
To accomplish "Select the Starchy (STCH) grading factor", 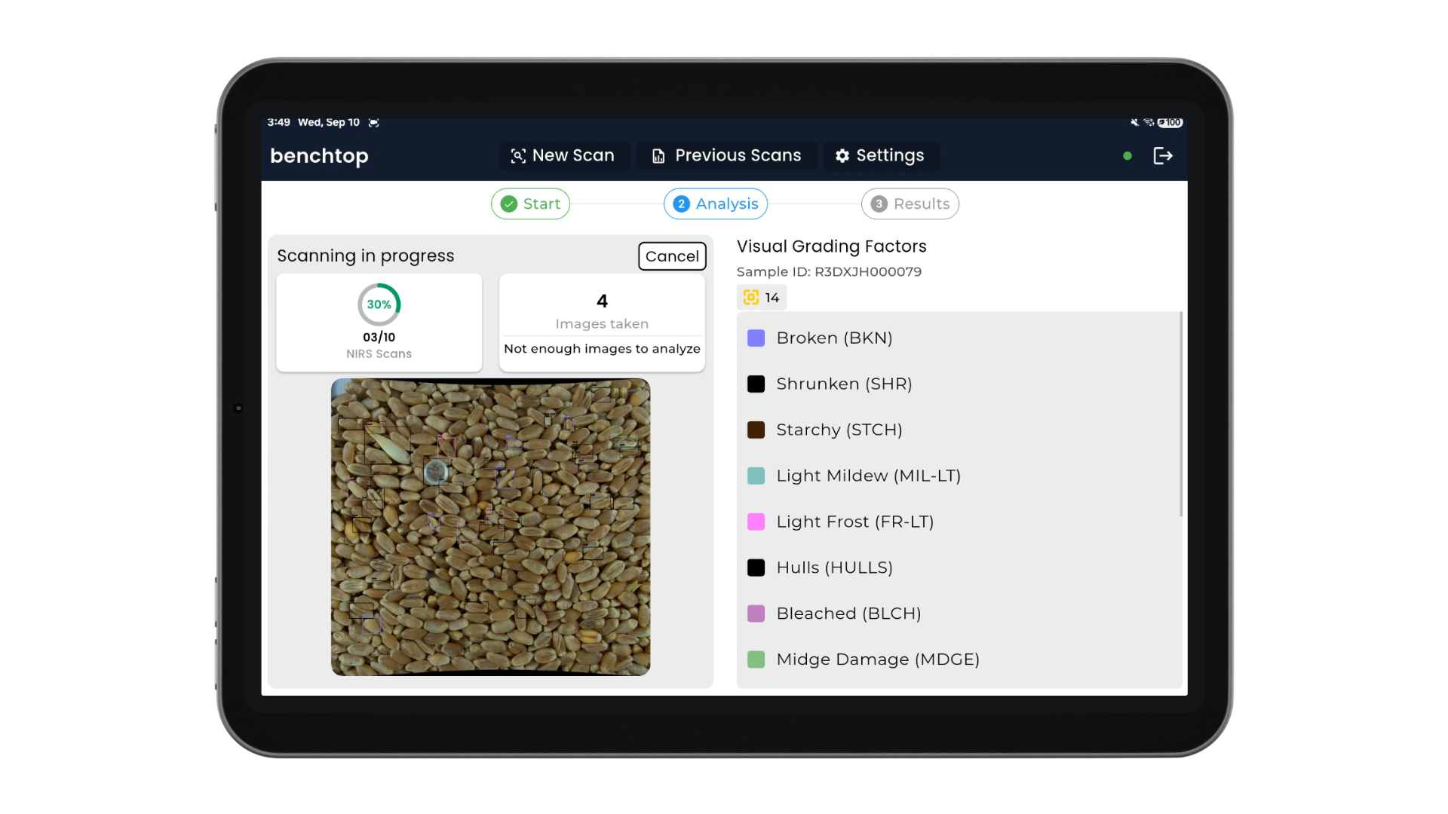I will pyautogui.click(x=839, y=430).
